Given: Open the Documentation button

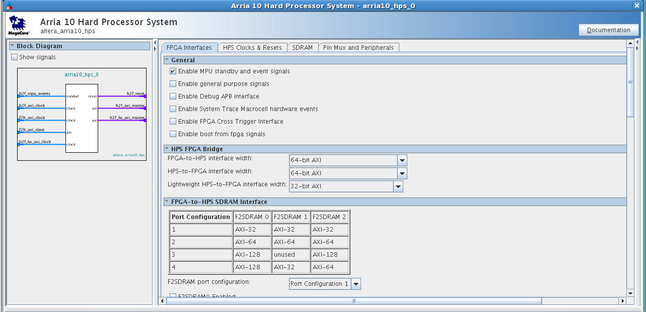Looking at the screenshot, I should [x=608, y=30].
